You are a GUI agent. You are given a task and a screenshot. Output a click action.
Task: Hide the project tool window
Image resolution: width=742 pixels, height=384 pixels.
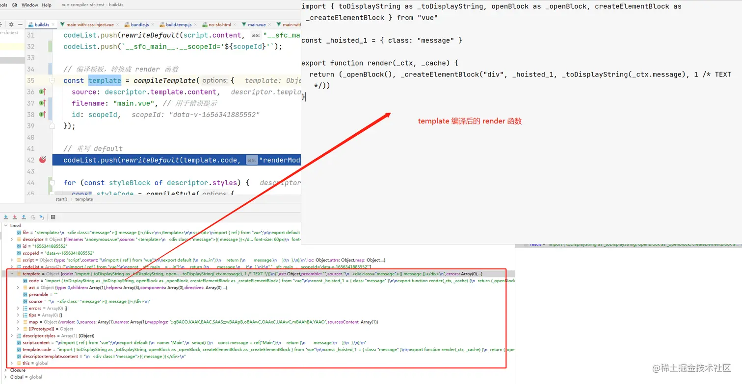click(x=20, y=24)
